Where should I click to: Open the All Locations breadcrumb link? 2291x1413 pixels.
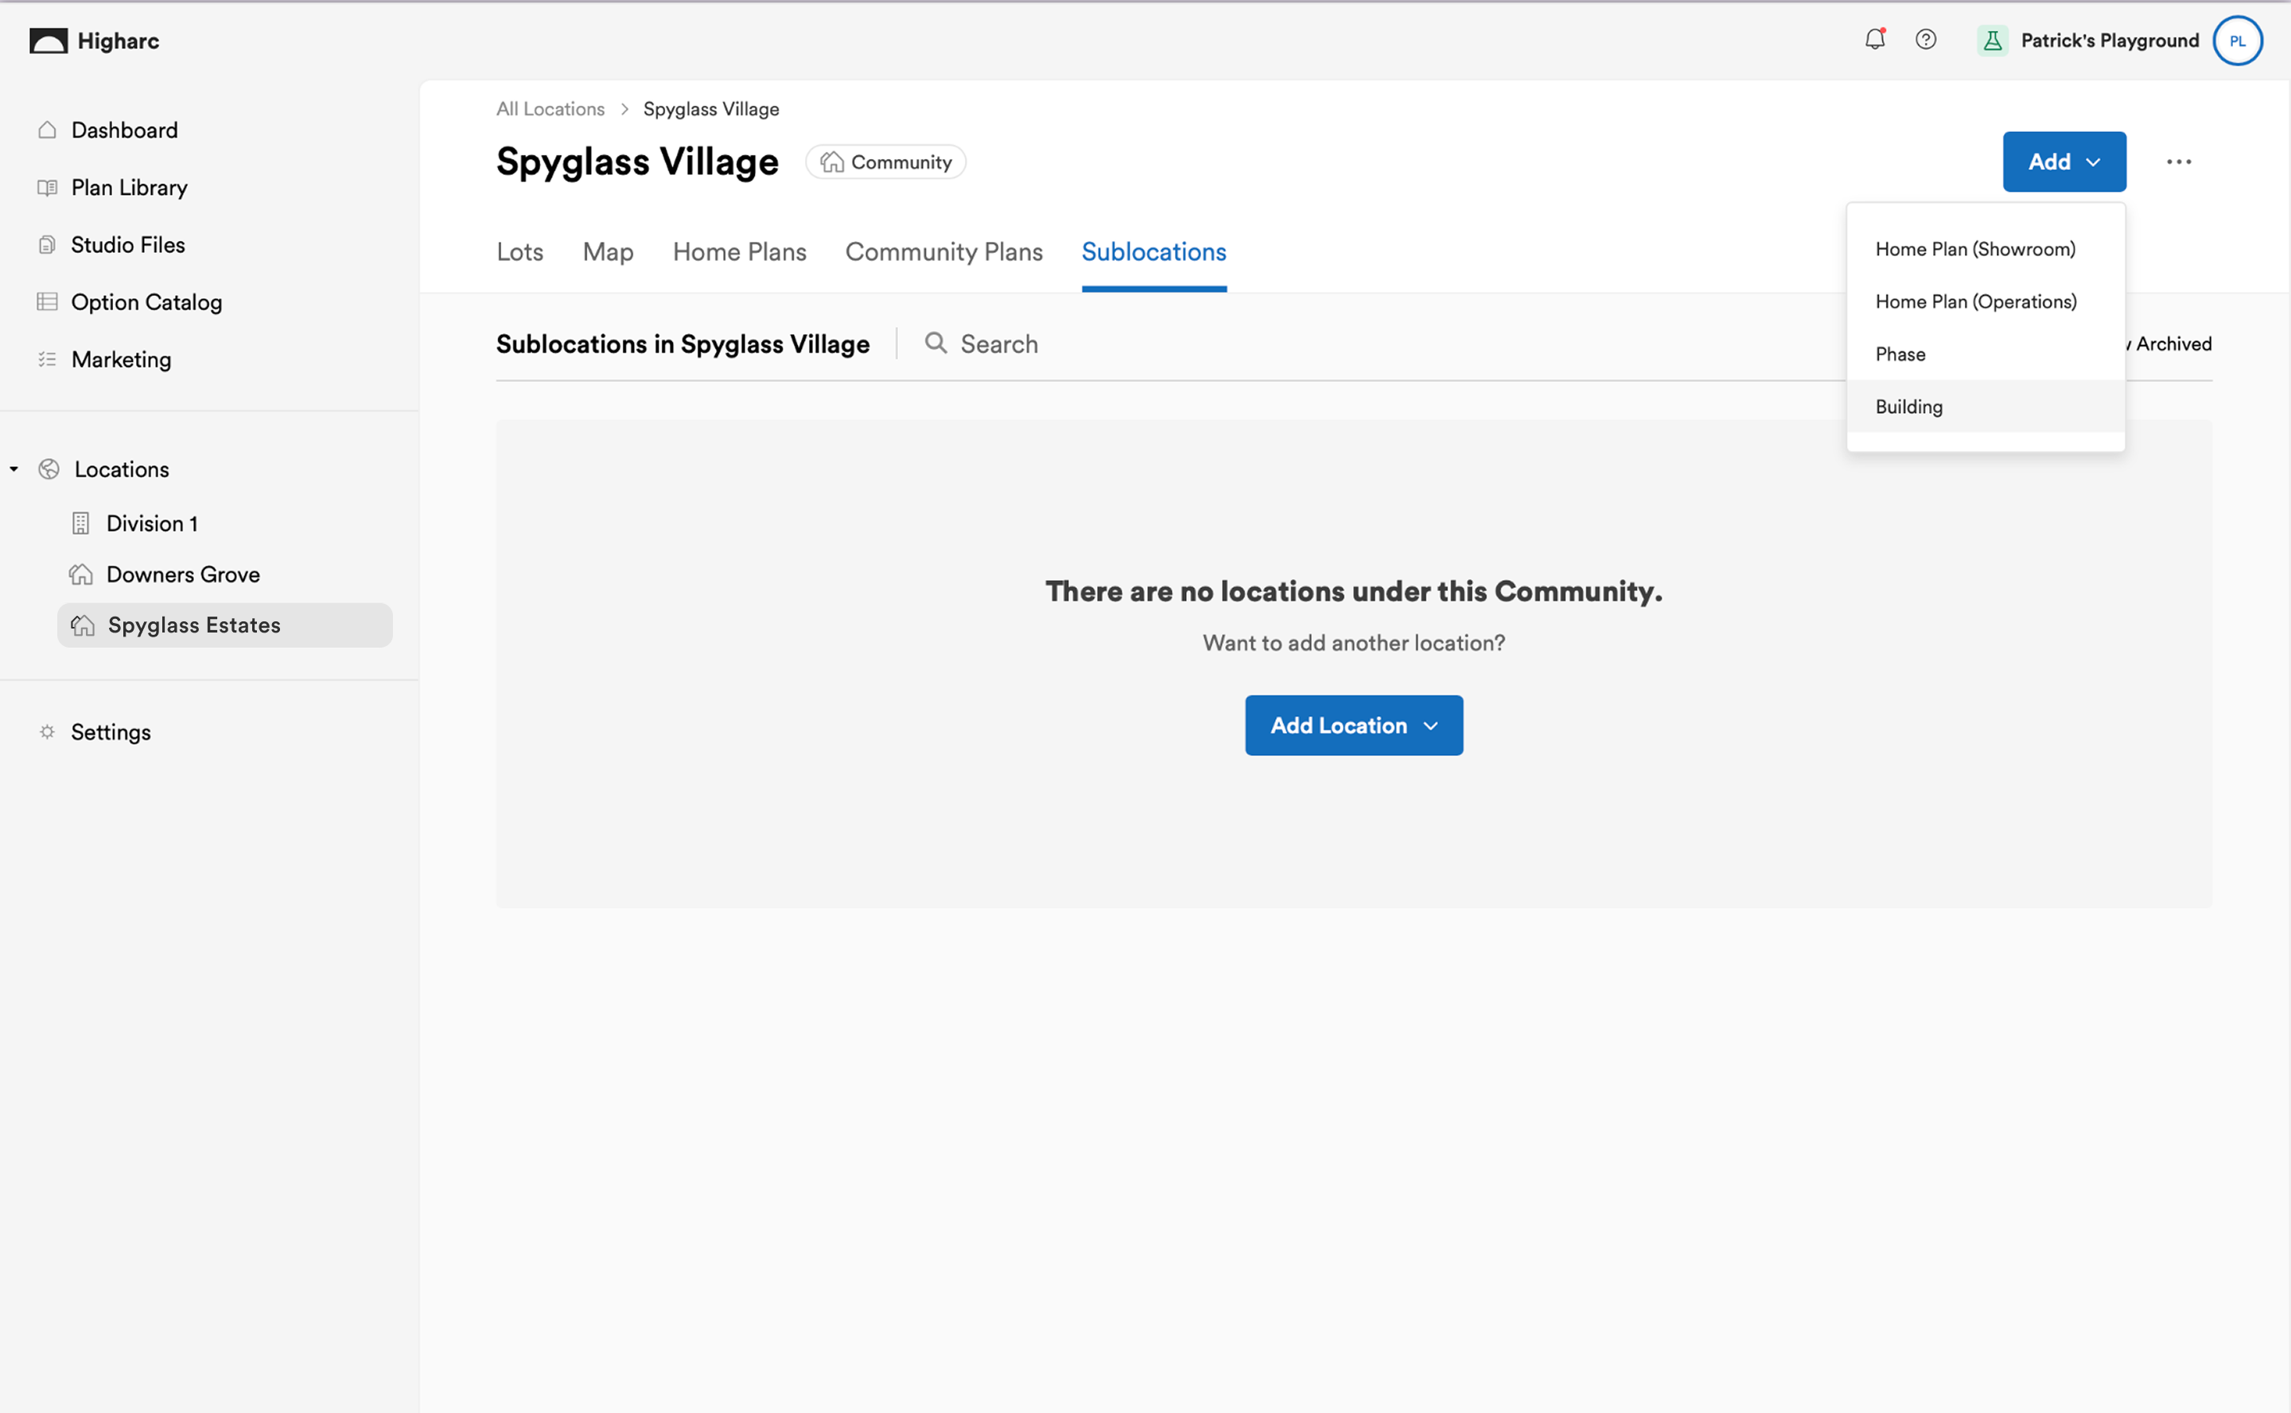[550, 108]
